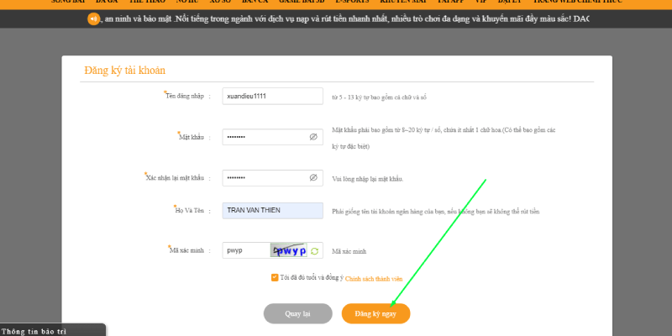
Task: Focus the Họ Và Tên input field
Action: tap(272, 211)
